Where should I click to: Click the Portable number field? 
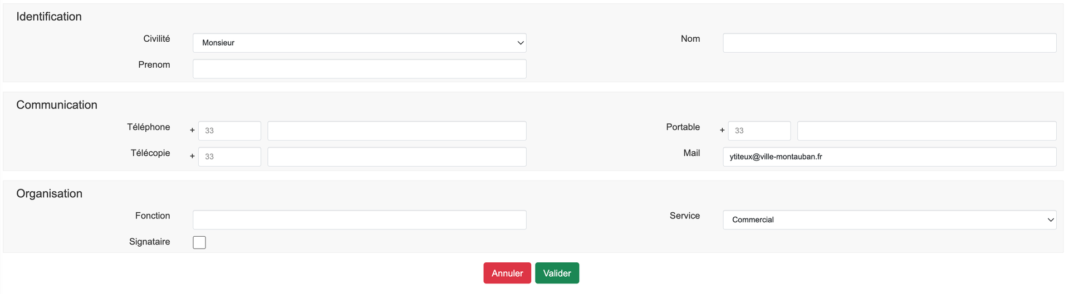[926, 131]
